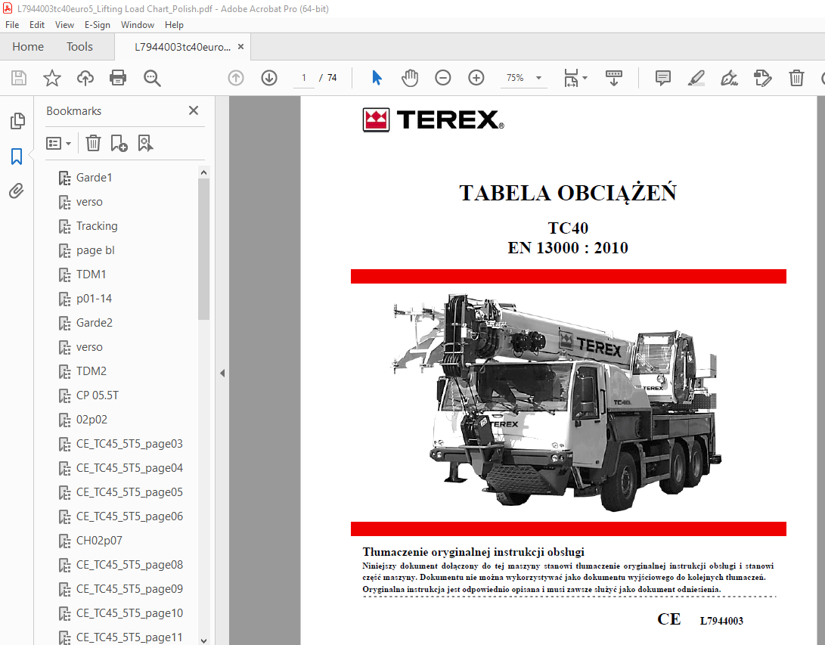Screen dimensions: 825x645
Task: Open the CE_TC45_5T5_page06 bookmark
Action: coord(129,516)
